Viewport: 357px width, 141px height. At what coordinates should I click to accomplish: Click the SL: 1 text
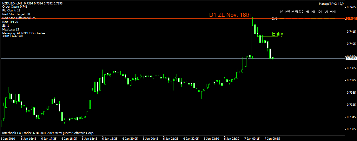point(6,25)
